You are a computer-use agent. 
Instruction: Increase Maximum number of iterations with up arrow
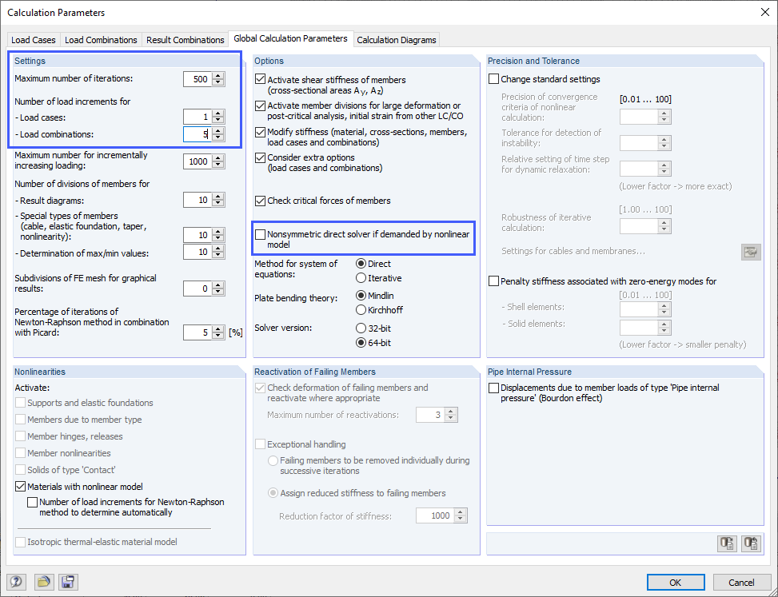[217, 75]
